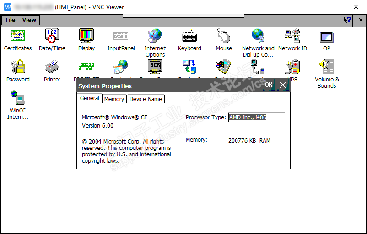Image resolution: width=367 pixels, height=234 pixels.
Task: Click the Version 6.00 text
Action: pos(97,126)
